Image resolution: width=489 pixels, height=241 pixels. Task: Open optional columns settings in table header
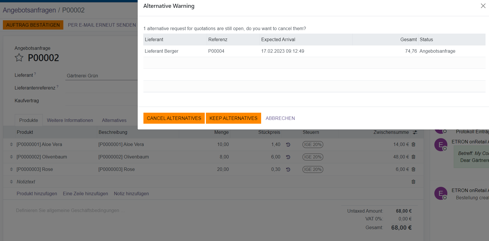pos(415,132)
